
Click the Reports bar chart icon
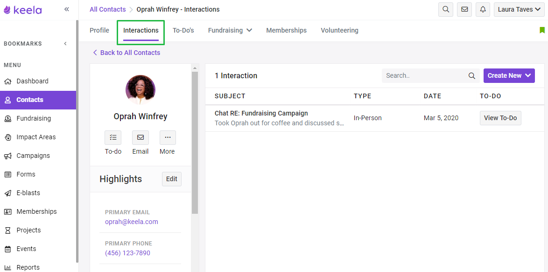click(7, 267)
